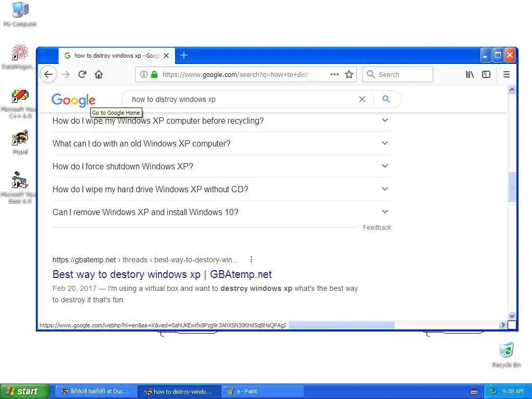Clear the Google search query
The width and height of the screenshot is (532, 399).
pos(362,99)
